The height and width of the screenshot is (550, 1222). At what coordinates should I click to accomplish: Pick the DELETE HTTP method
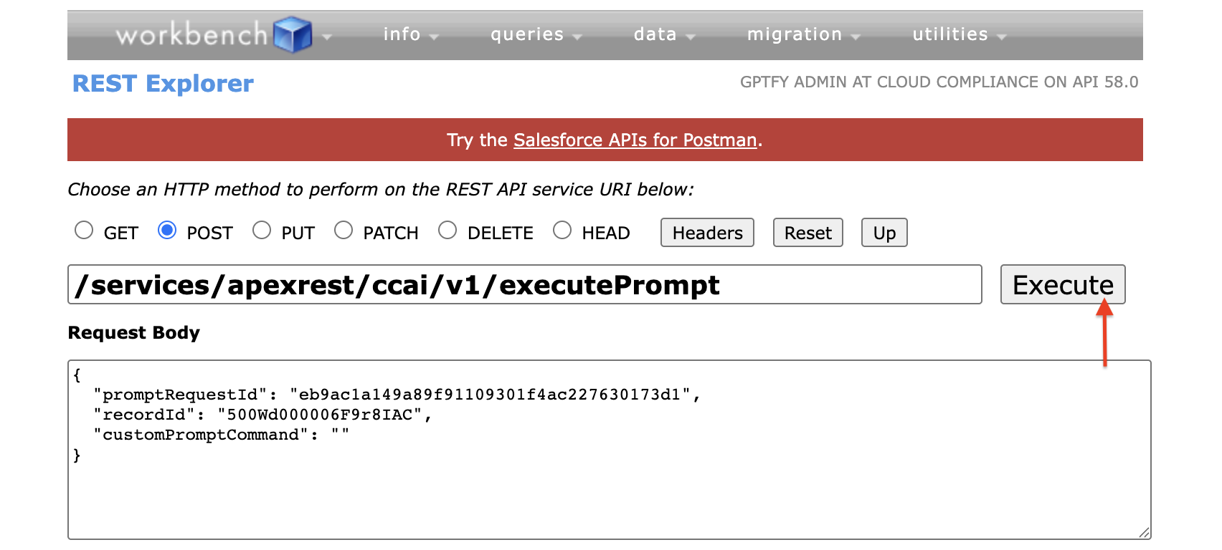[x=447, y=231]
